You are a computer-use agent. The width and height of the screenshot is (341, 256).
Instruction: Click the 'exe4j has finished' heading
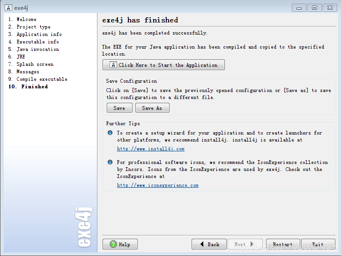point(140,20)
